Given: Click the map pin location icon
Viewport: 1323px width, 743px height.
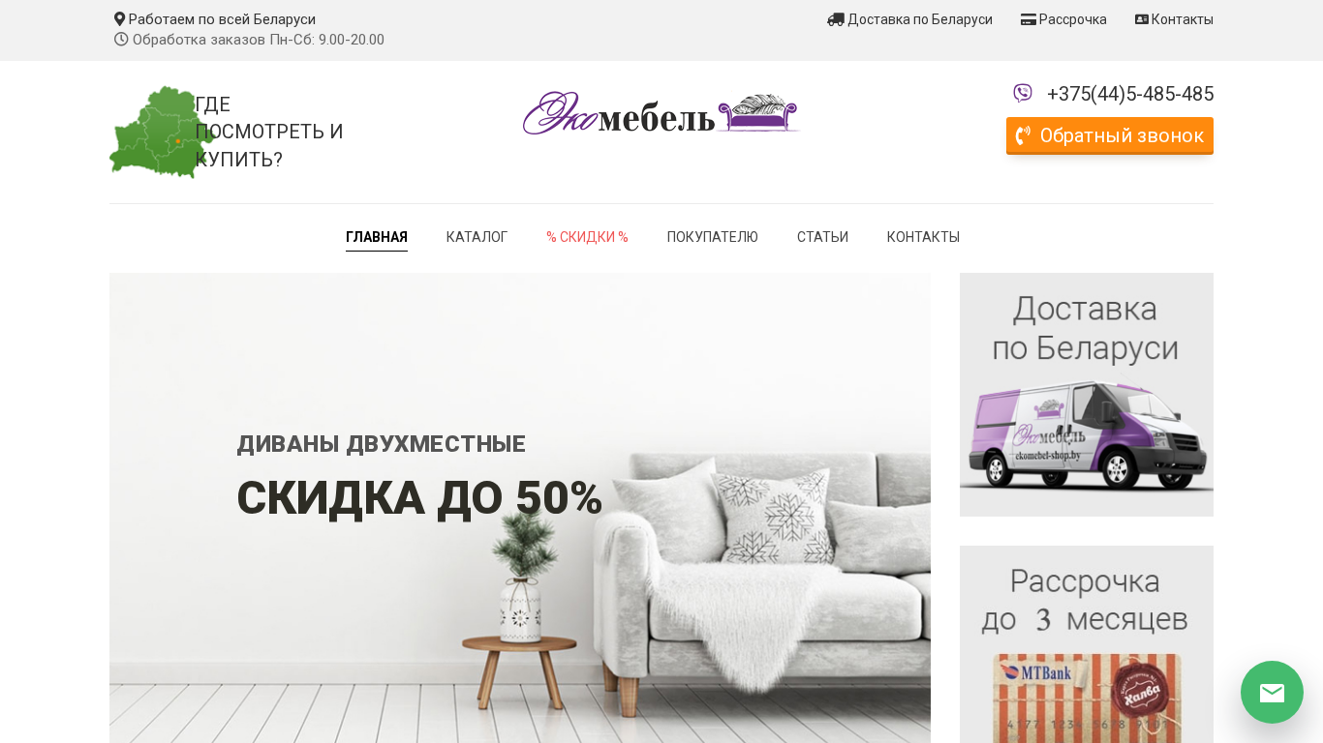Looking at the screenshot, I should click(x=119, y=19).
